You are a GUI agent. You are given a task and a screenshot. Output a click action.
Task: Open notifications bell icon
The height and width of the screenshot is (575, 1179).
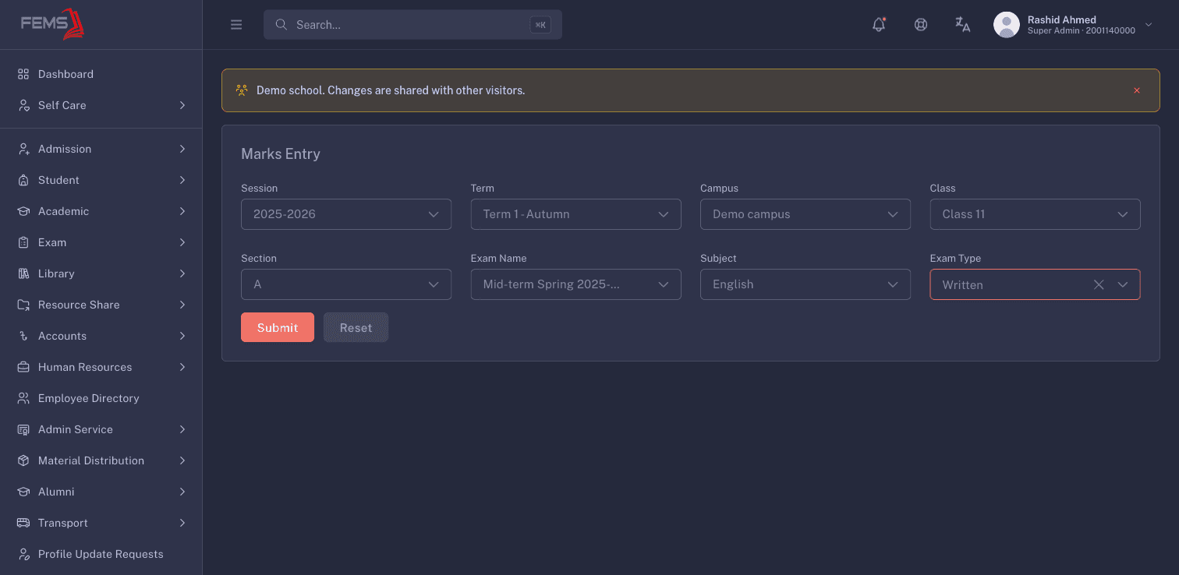[879, 25]
